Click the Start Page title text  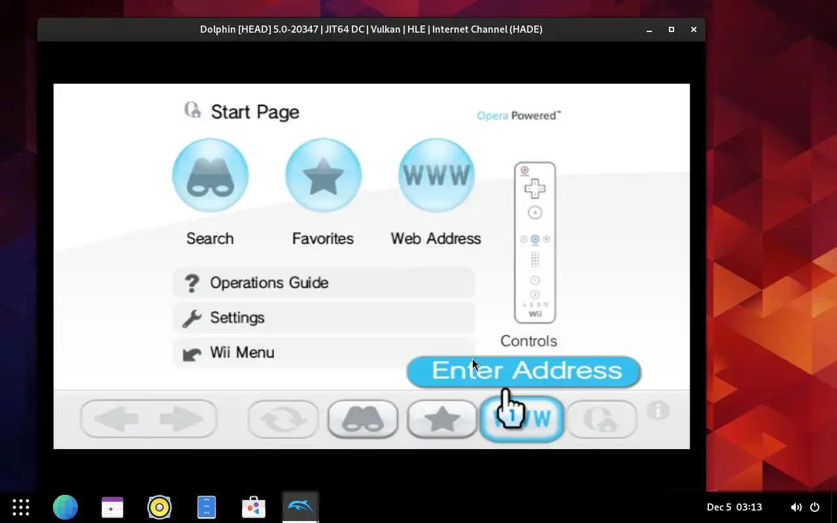click(255, 112)
